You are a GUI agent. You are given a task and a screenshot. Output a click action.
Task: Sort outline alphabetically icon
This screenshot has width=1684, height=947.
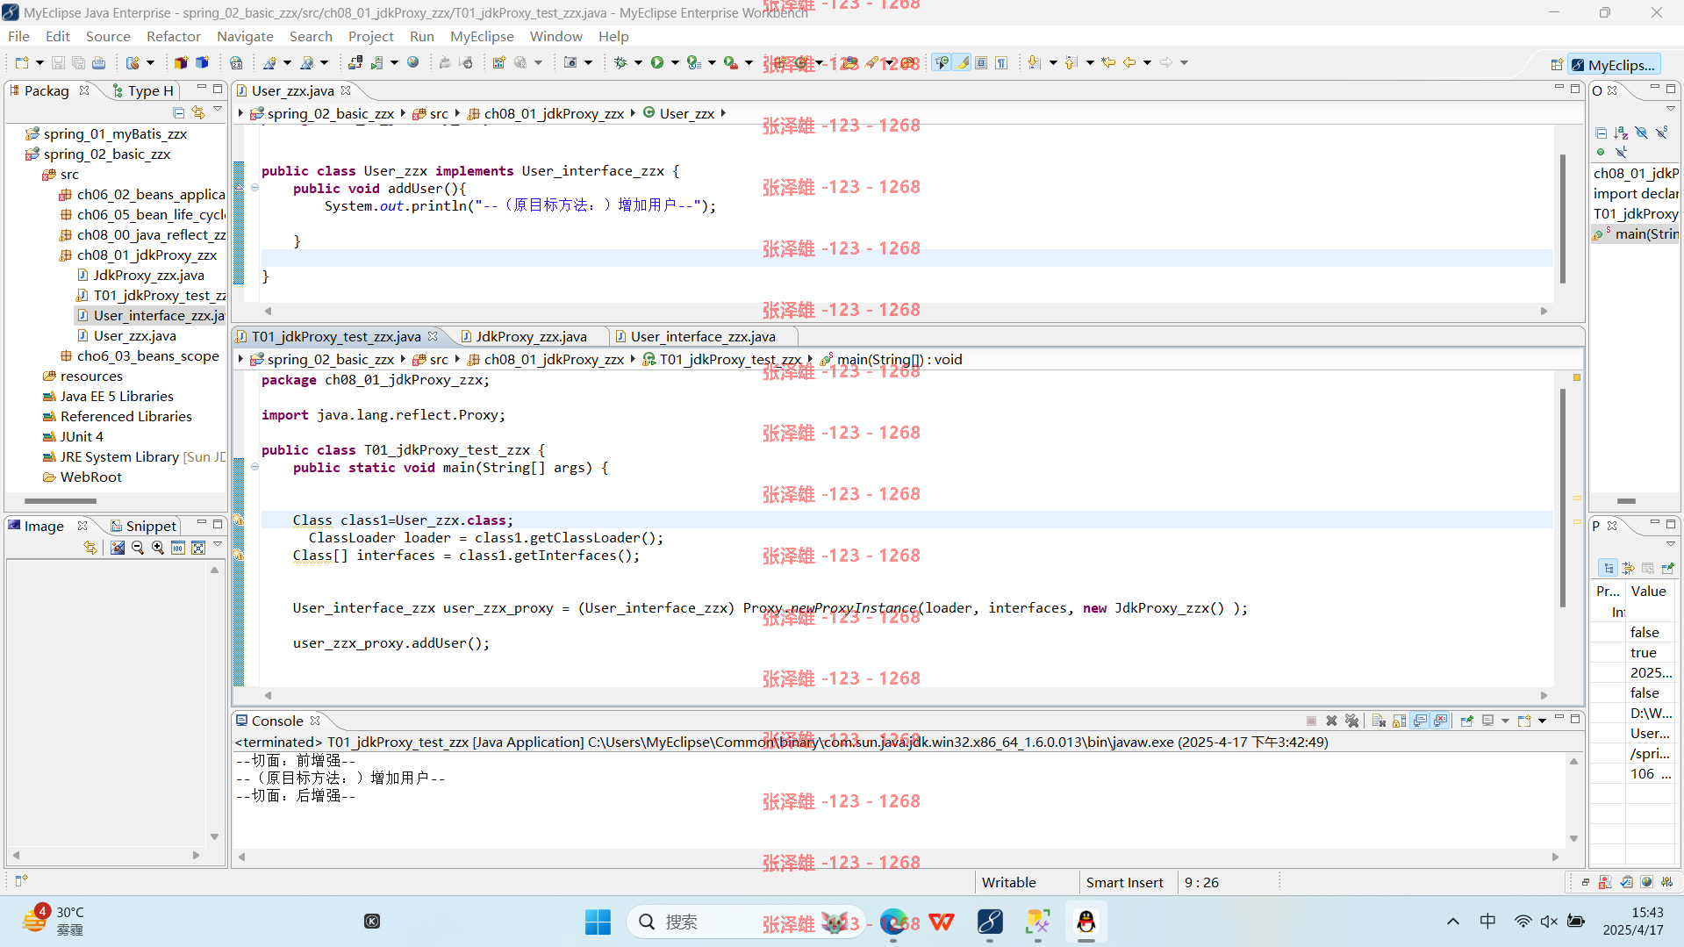[1621, 133]
